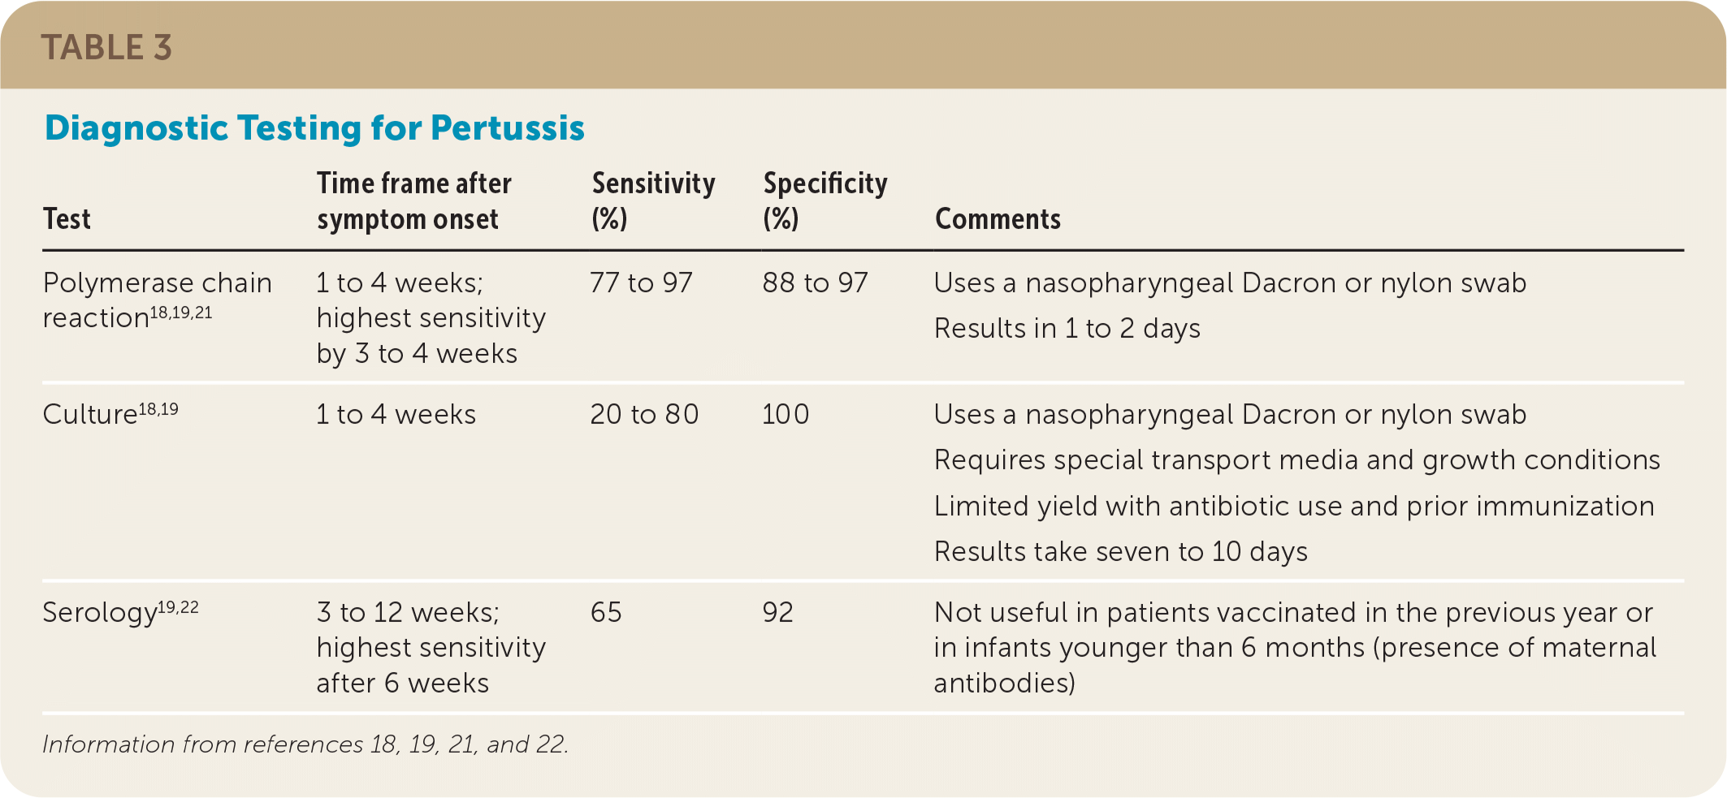Click the "Results in 1 to 2 days" comment
This screenshot has width=1727, height=798.
pos(1067,329)
